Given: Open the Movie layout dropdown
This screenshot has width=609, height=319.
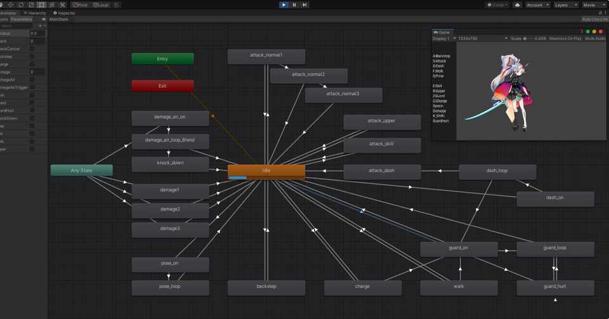Looking at the screenshot, I should coord(594,5).
